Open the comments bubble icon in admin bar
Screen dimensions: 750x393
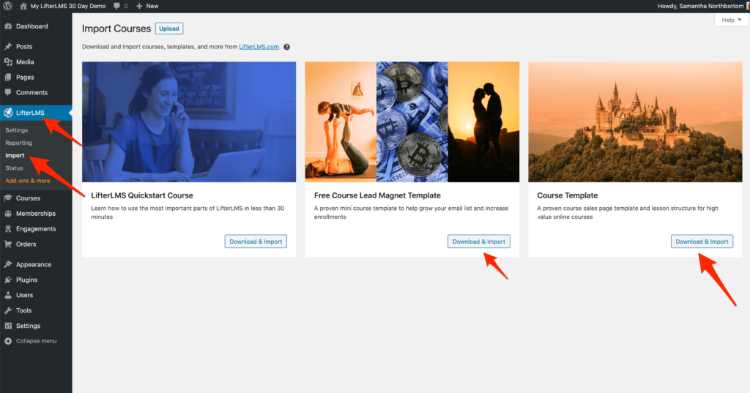point(116,6)
